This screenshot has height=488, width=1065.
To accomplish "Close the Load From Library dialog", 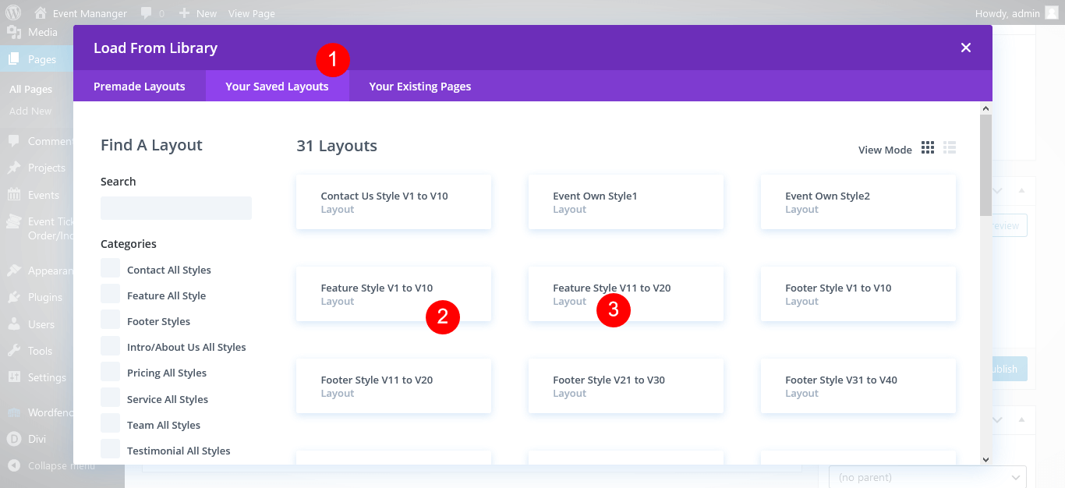I will coord(966,48).
